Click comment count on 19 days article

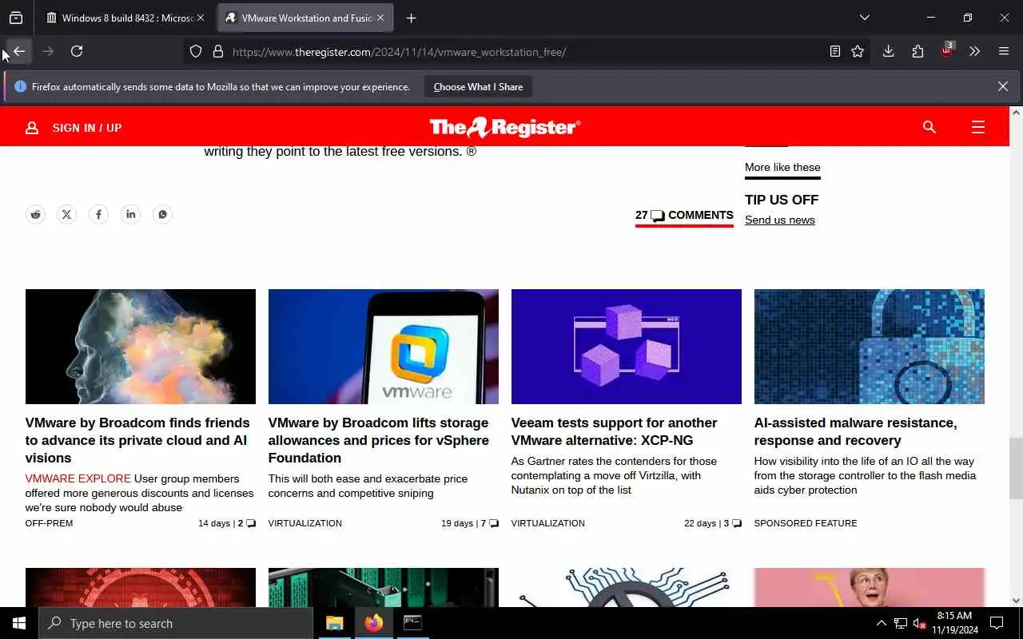[489, 523]
